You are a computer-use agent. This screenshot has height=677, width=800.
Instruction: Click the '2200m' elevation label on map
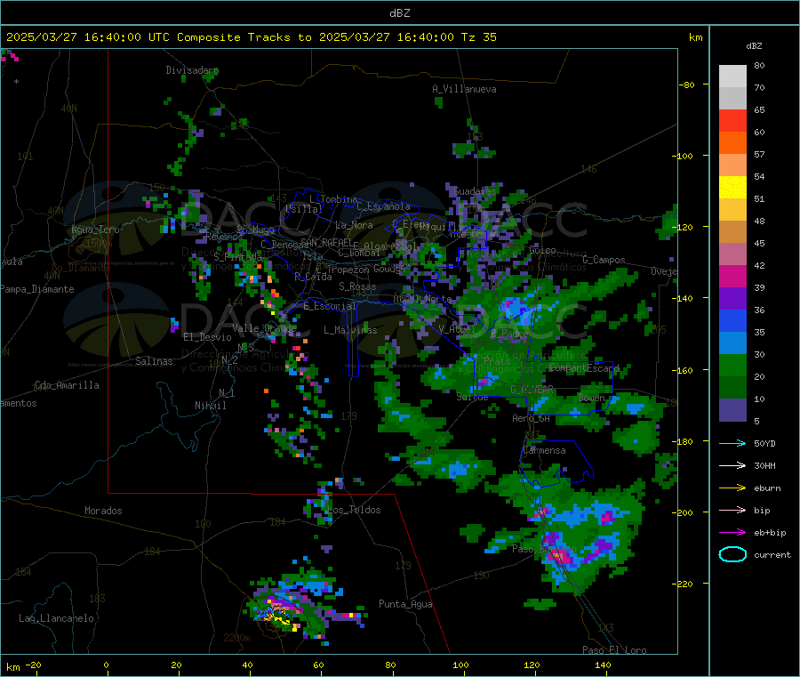pos(236,638)
